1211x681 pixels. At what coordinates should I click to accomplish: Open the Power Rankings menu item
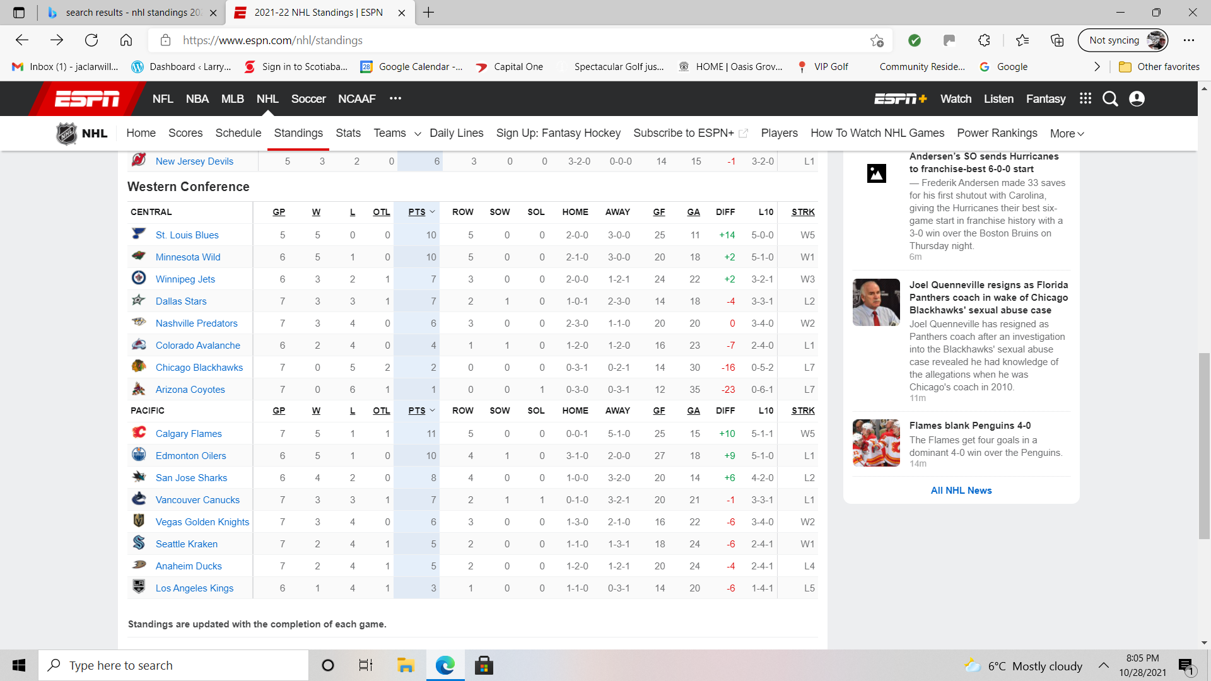tap(997, 133)
